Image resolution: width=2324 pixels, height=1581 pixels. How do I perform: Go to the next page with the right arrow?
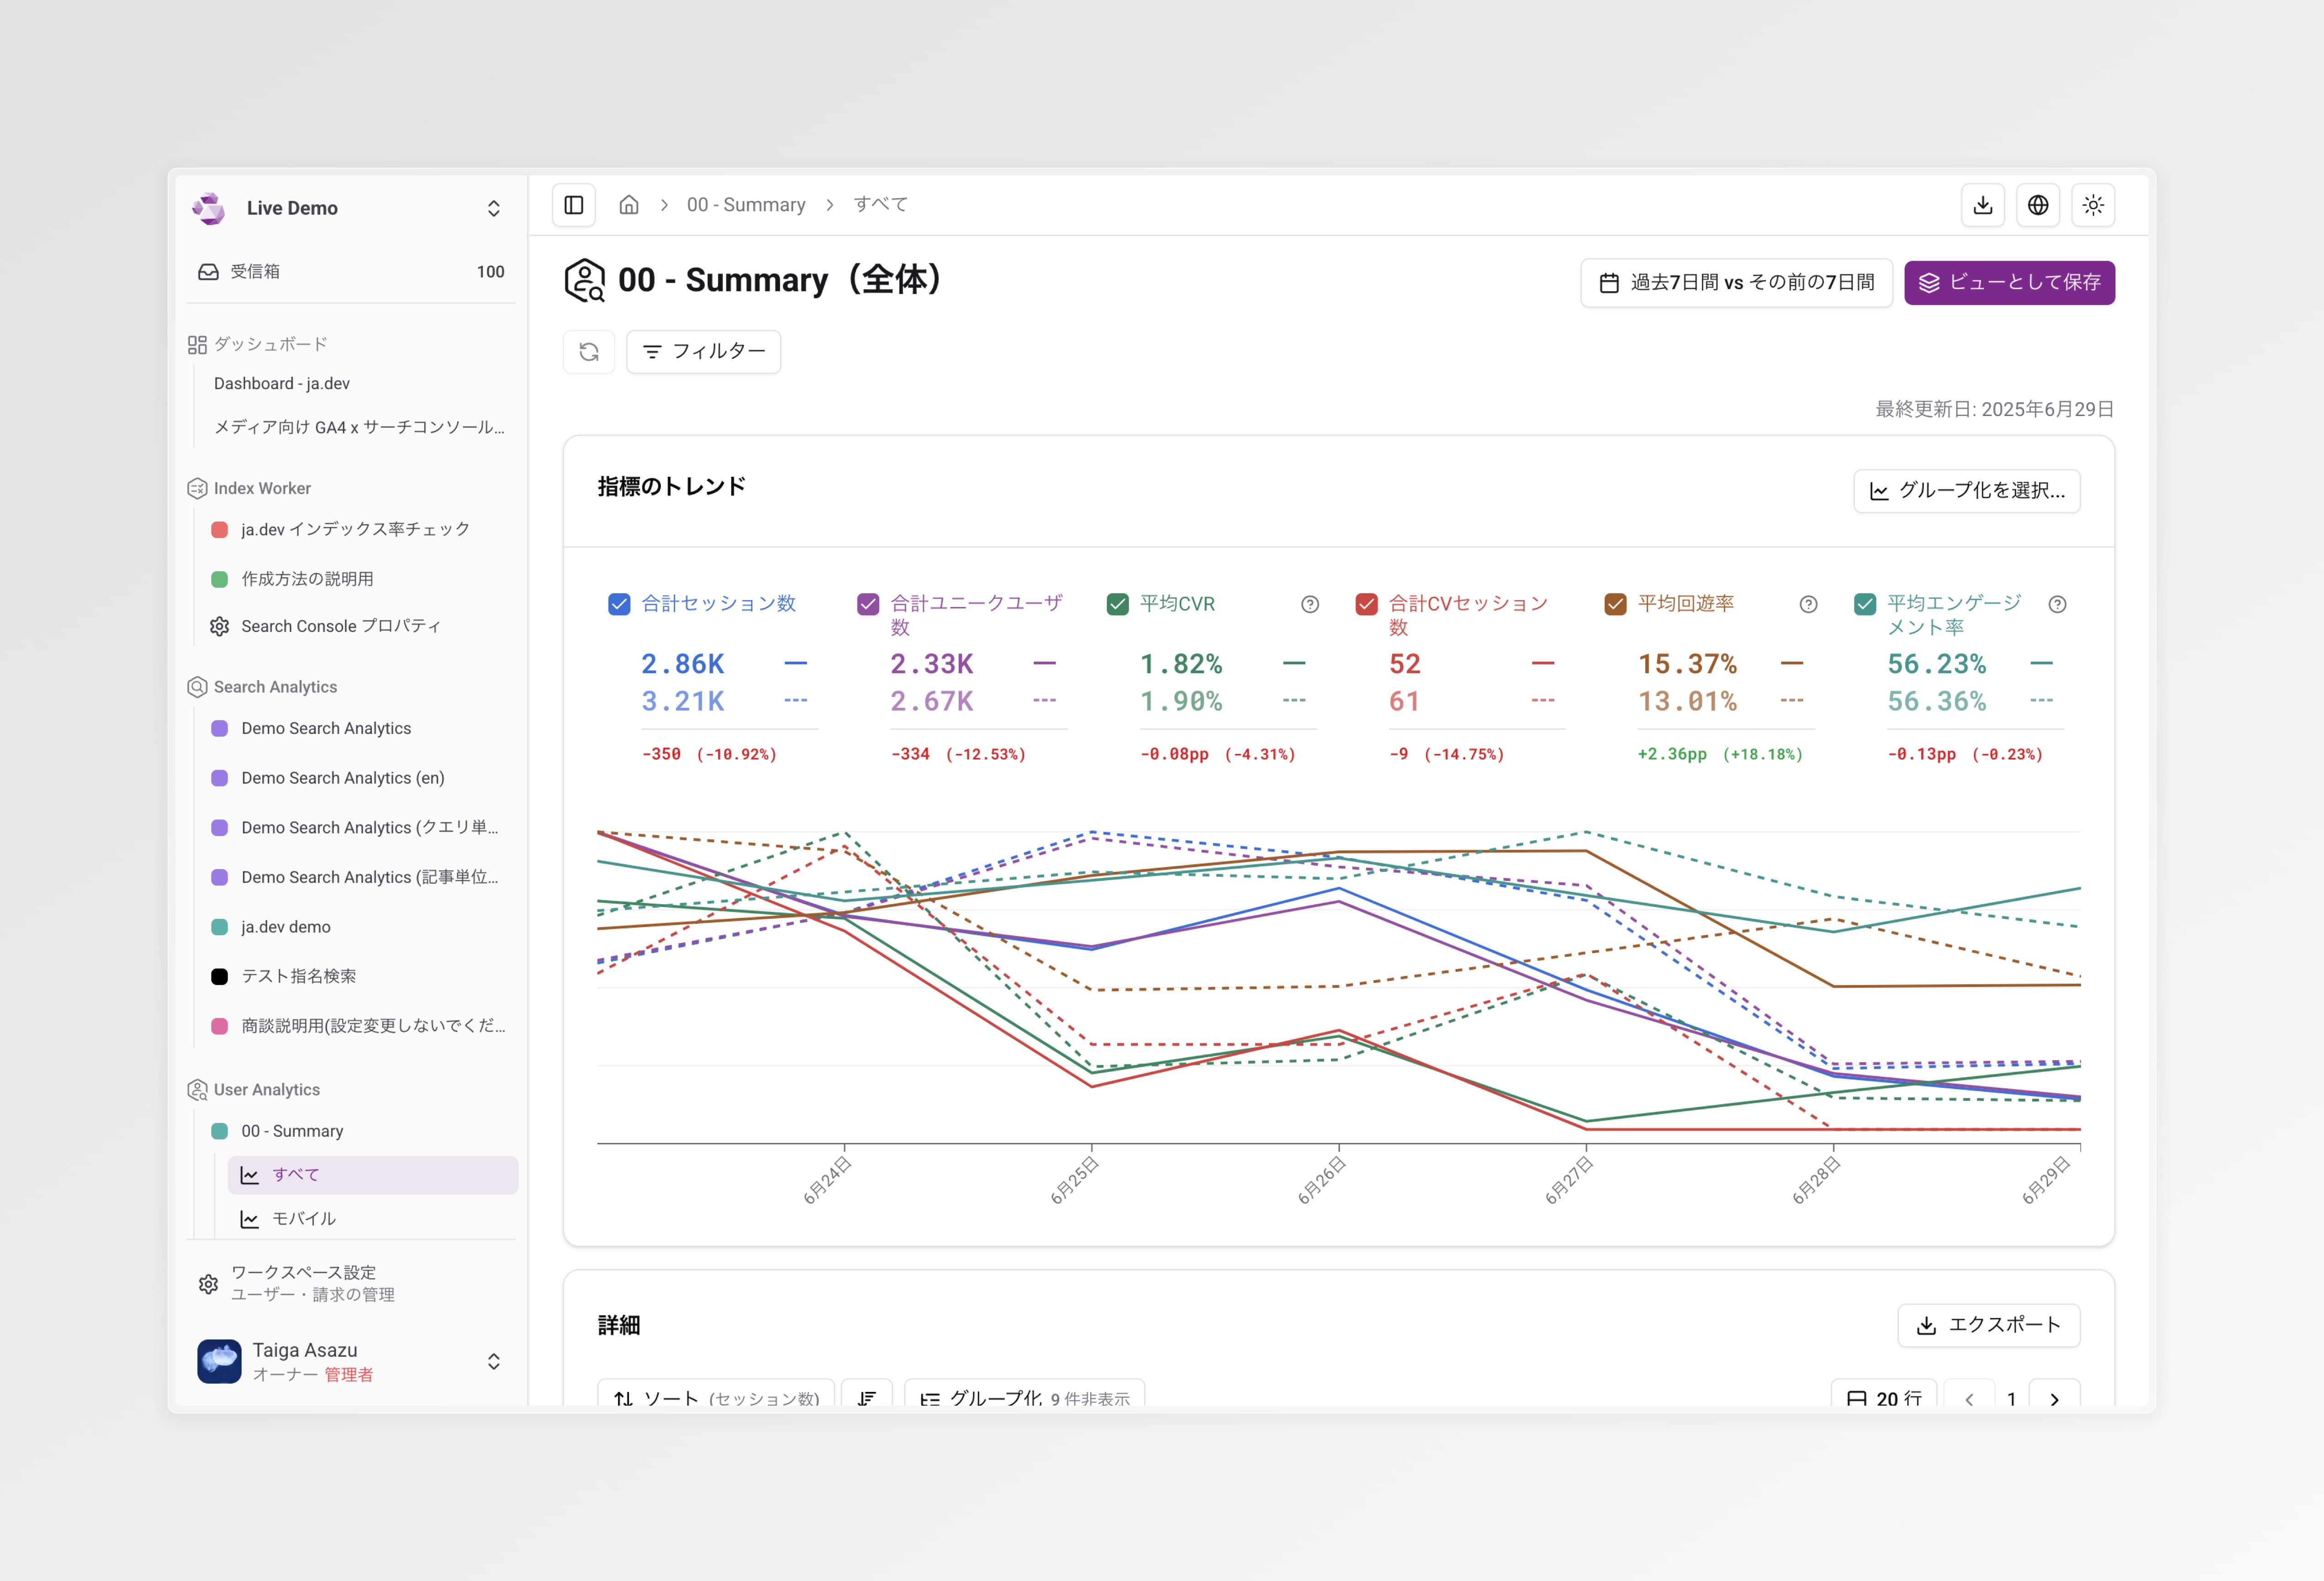(2055, 1398)
